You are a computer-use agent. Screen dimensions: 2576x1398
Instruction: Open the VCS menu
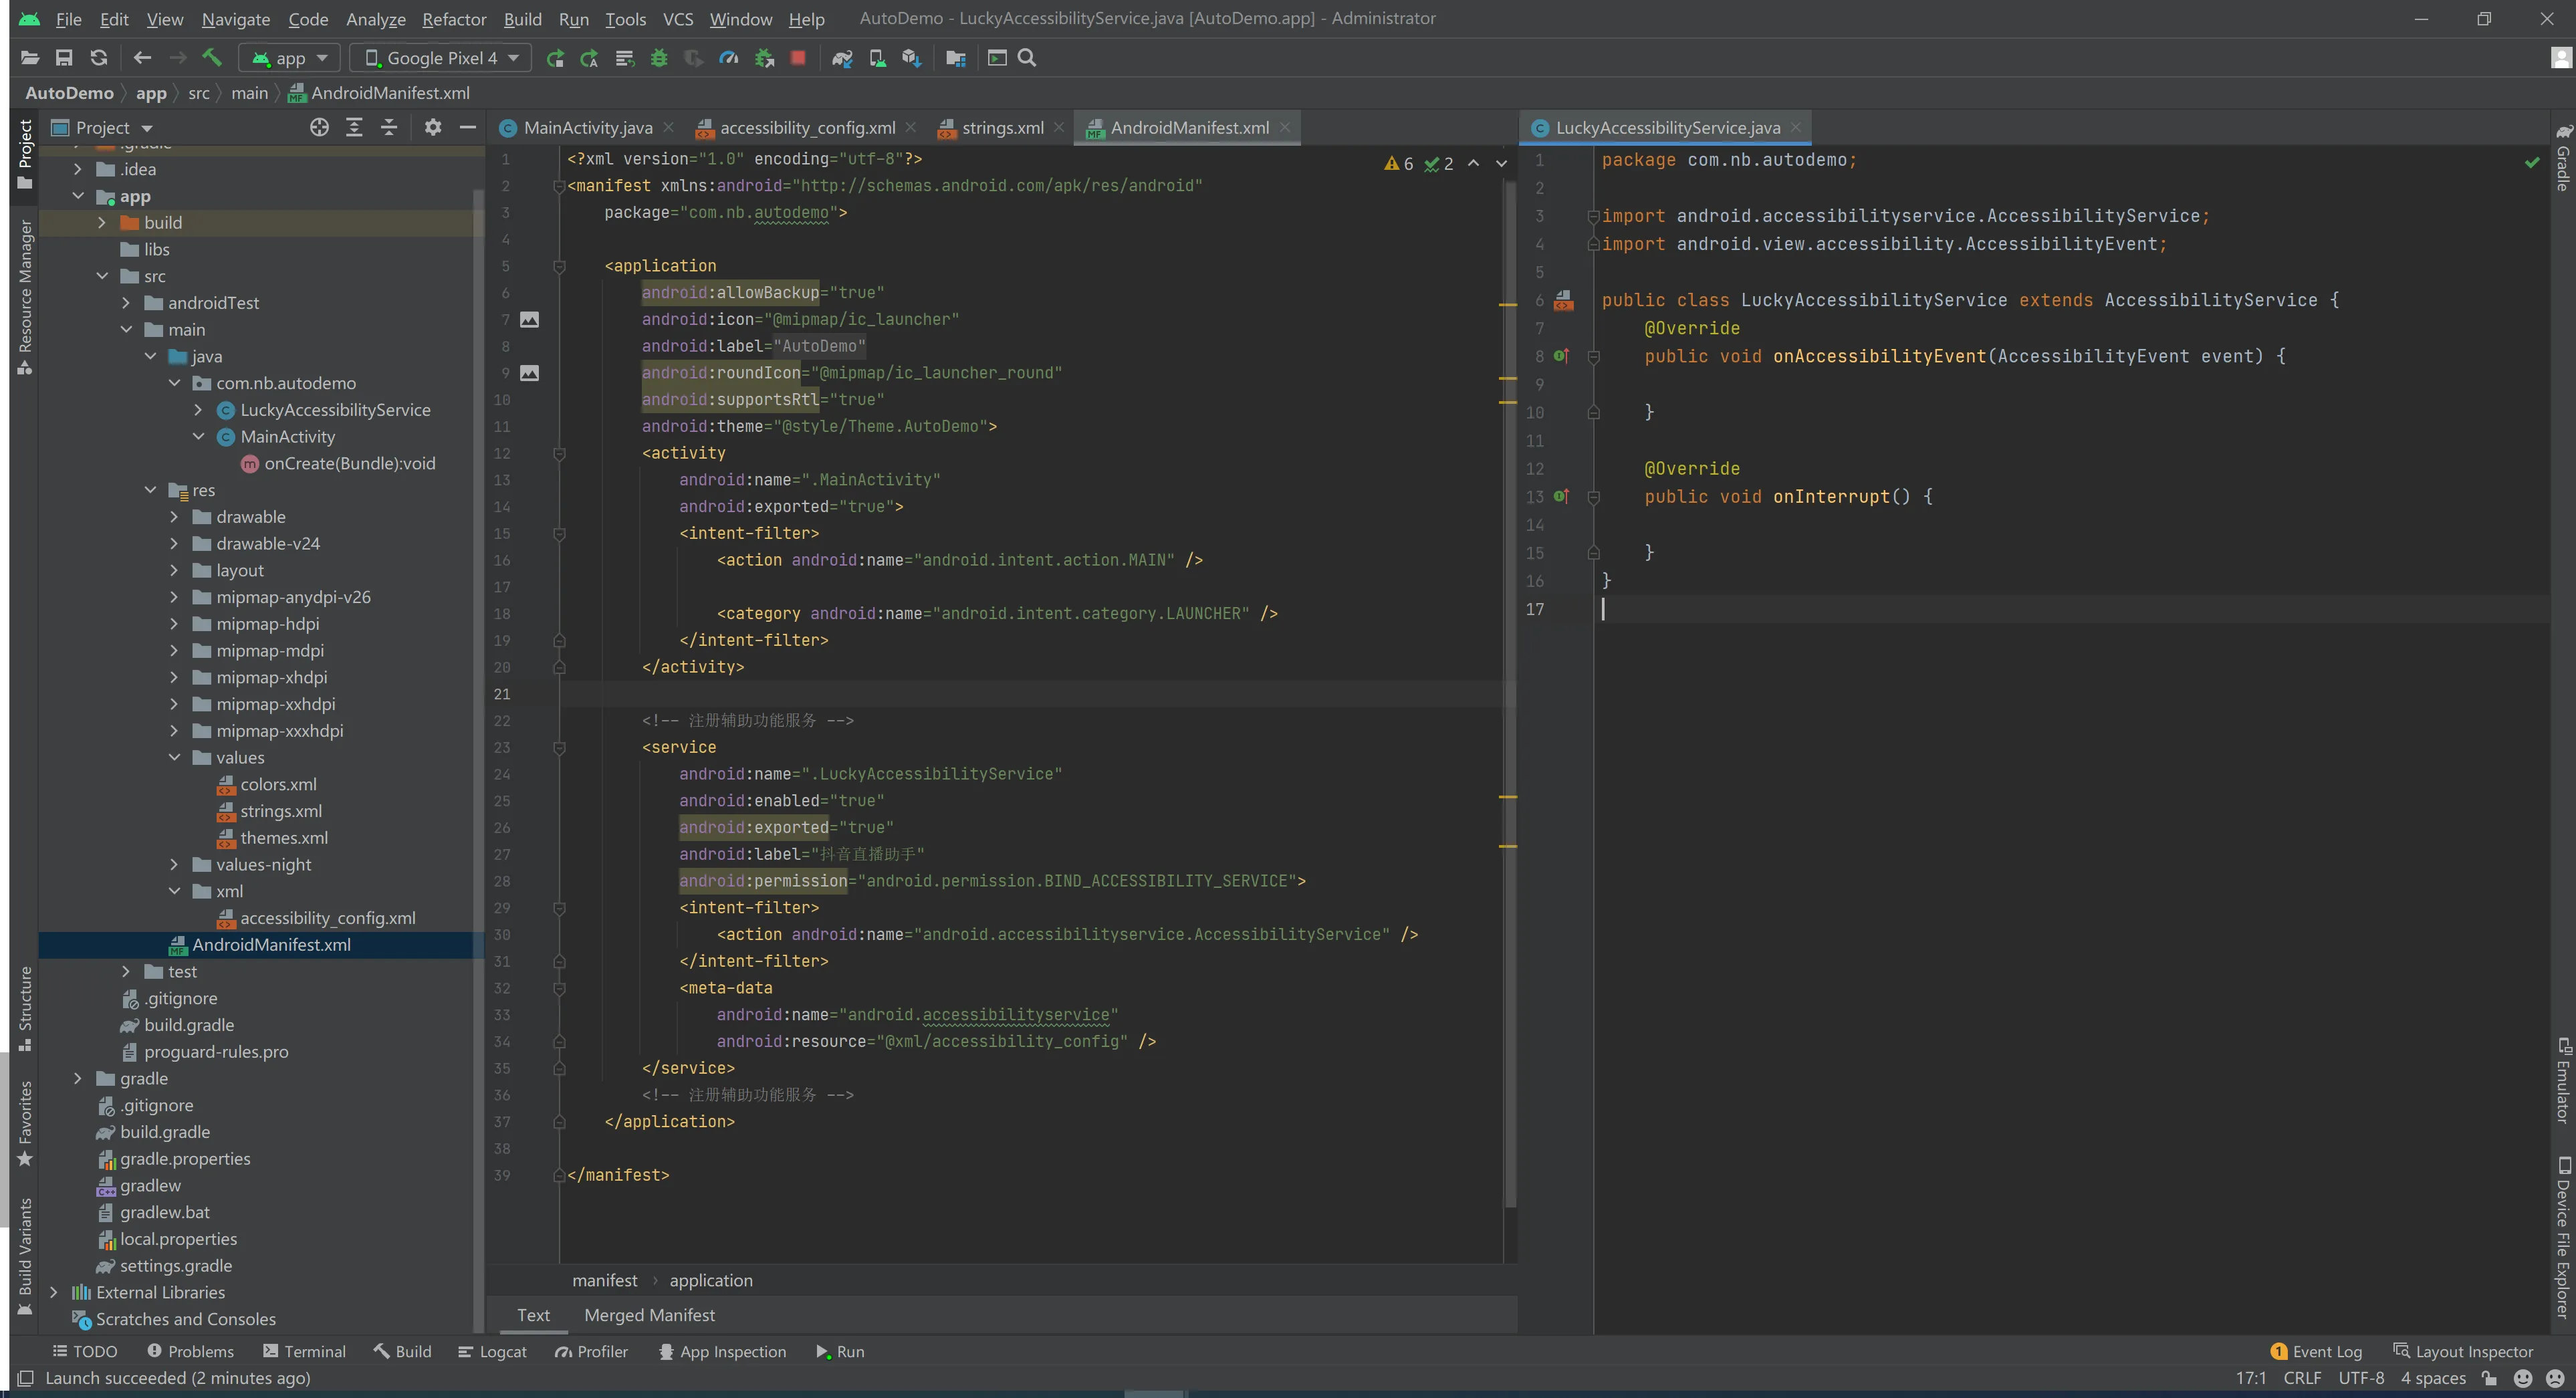tap(678, 19)
